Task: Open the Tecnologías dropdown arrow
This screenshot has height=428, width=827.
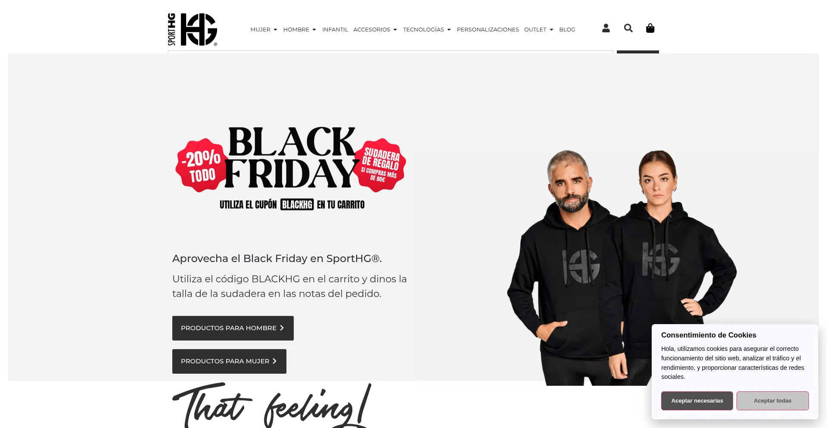Action: coord(449,30)
